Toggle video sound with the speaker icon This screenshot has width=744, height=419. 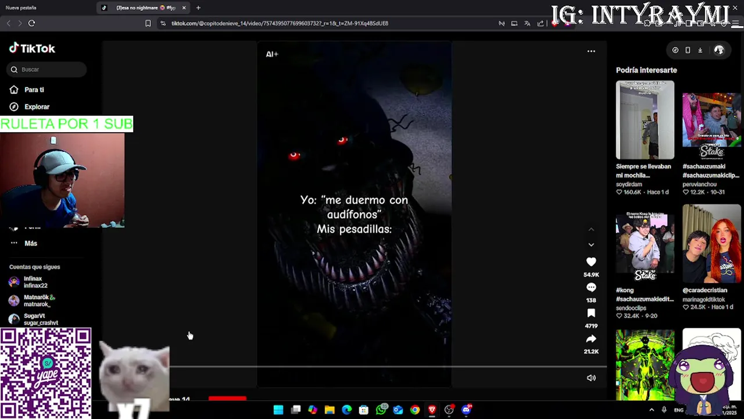tap(591, 378)
